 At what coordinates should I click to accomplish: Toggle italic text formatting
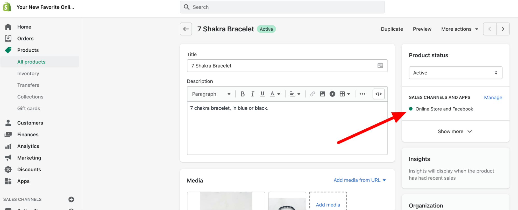[252, 94]
